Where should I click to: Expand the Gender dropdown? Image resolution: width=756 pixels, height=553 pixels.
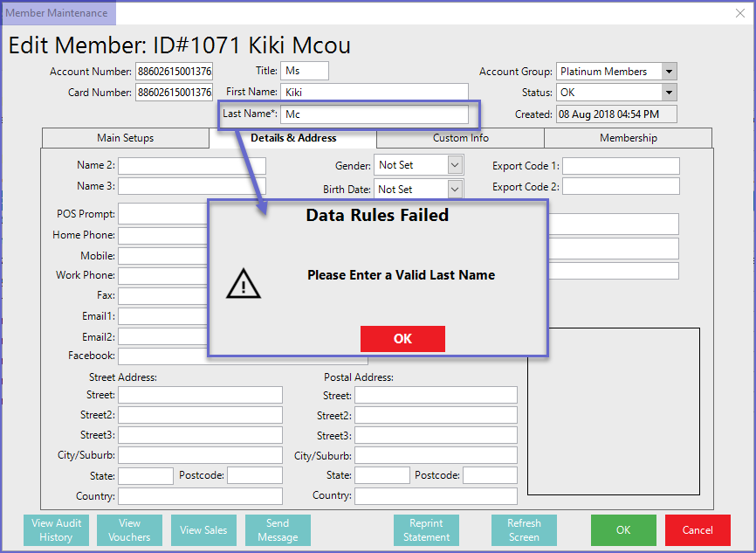[x=455, y=165]
